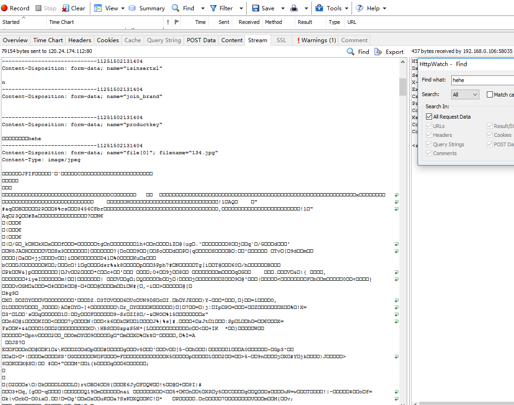Click the Record button icon
This screenshot has width=514, height=405.
pos(5,8)
